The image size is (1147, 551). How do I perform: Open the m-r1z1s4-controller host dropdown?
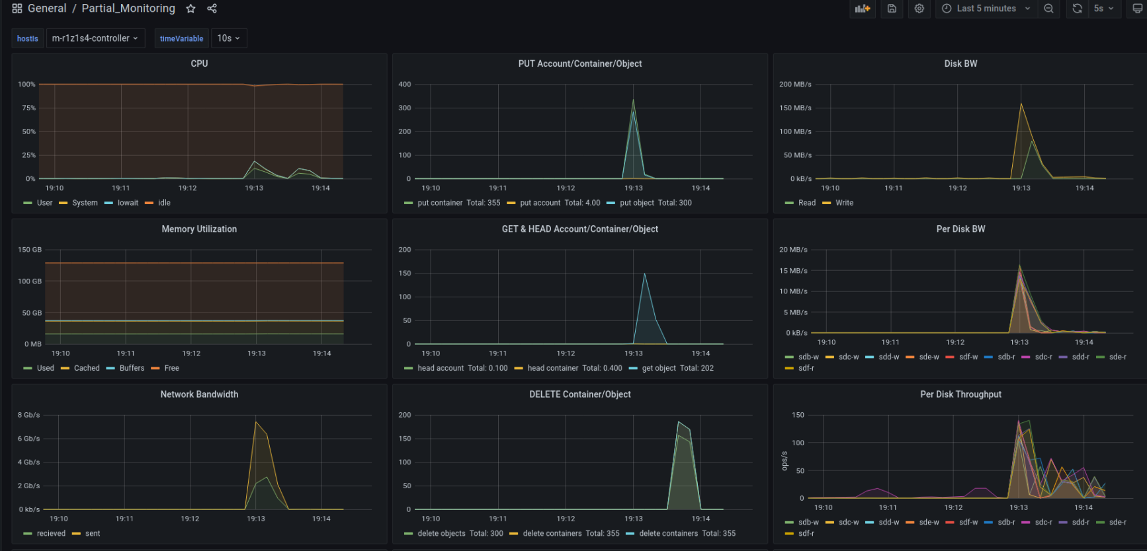pyautogui.click(x=95, y=38)
